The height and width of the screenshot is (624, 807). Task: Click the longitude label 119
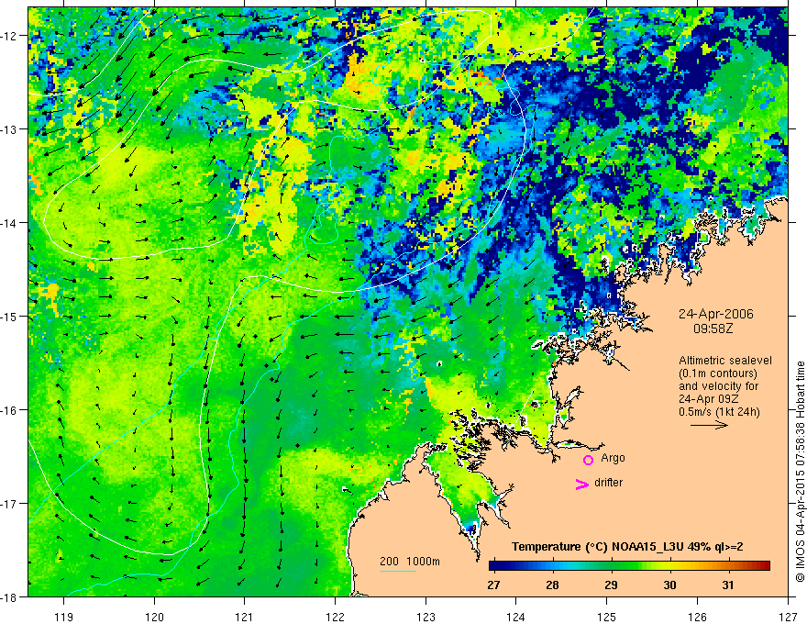click(64, 617)
